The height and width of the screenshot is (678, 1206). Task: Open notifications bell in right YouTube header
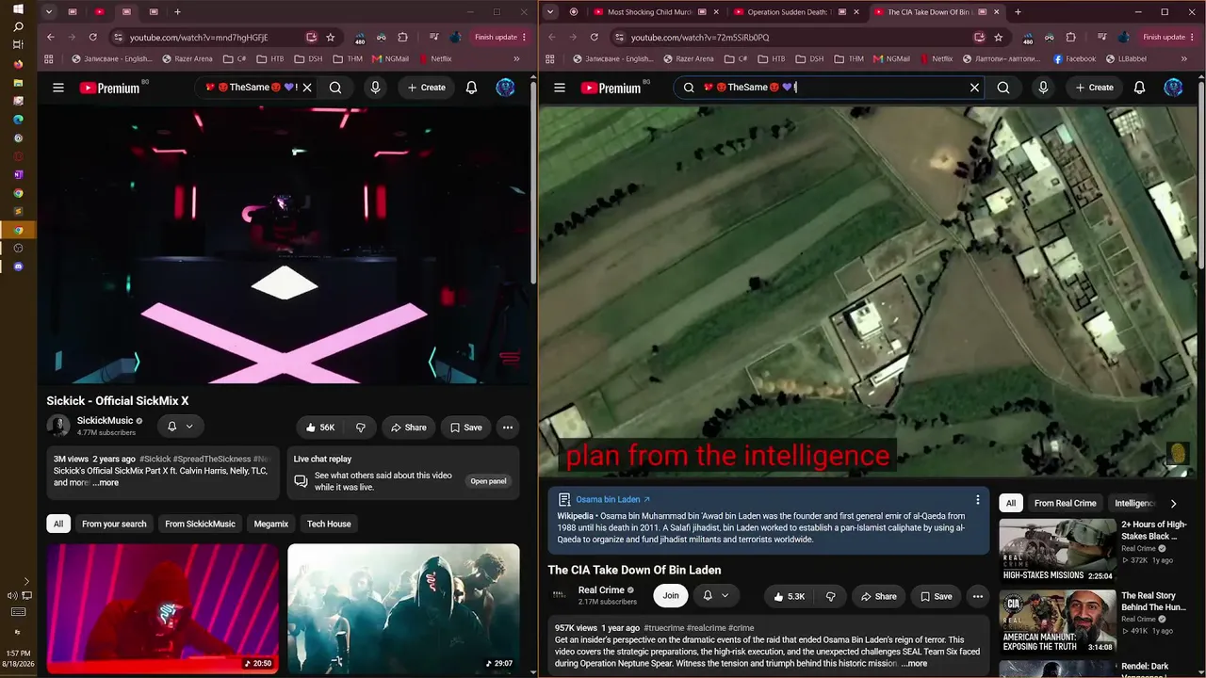(x=1140, y=88)
